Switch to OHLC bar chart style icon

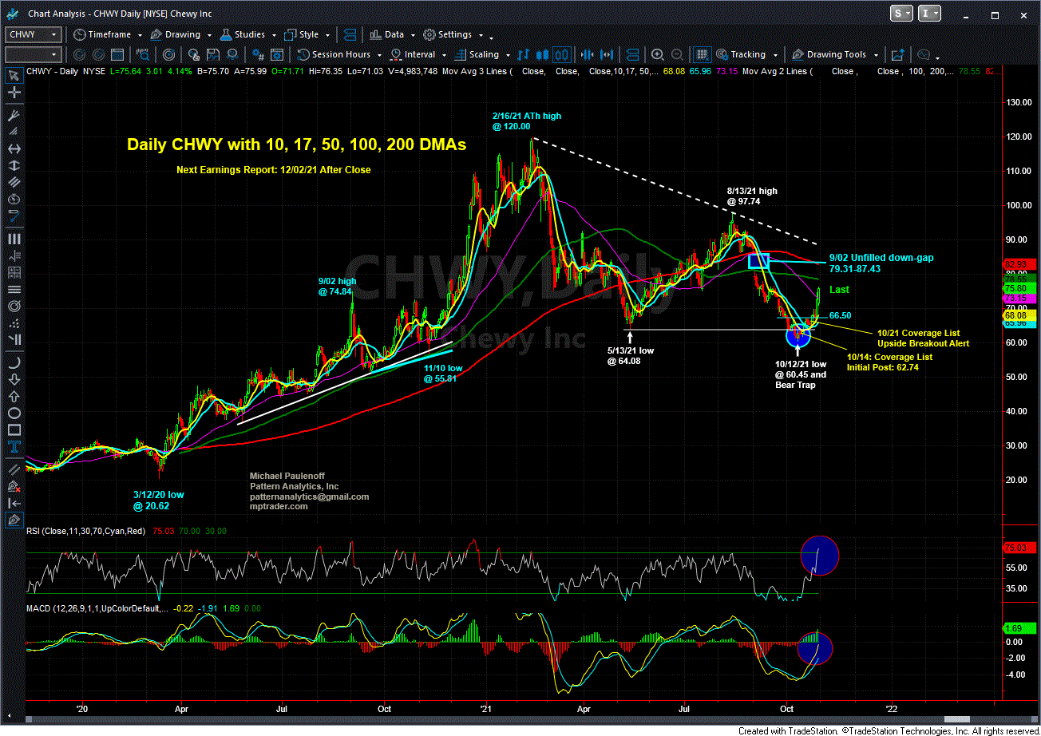tap(524, 54)
